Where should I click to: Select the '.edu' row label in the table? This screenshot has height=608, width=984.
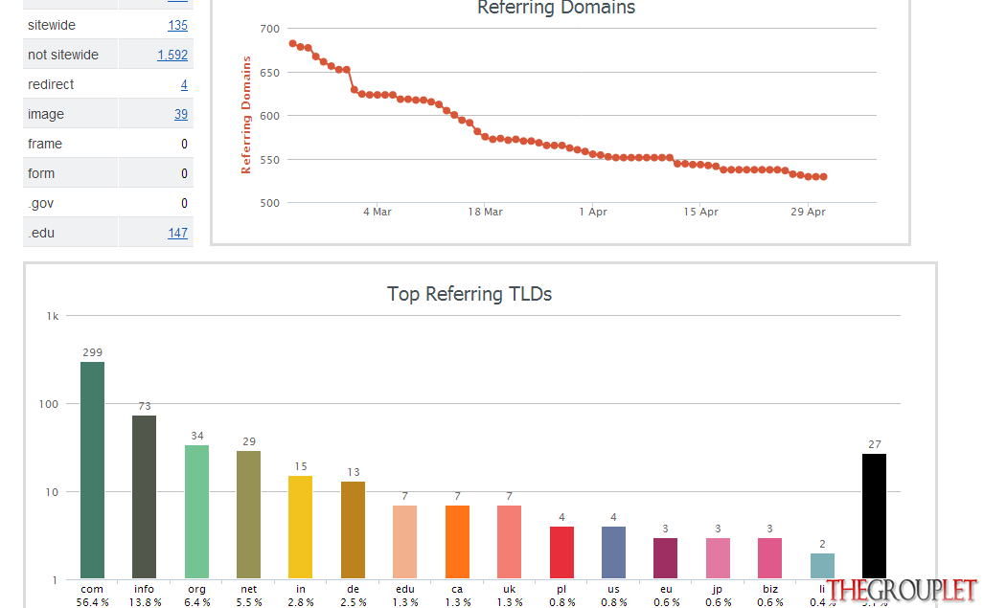[x=41, y=234]
